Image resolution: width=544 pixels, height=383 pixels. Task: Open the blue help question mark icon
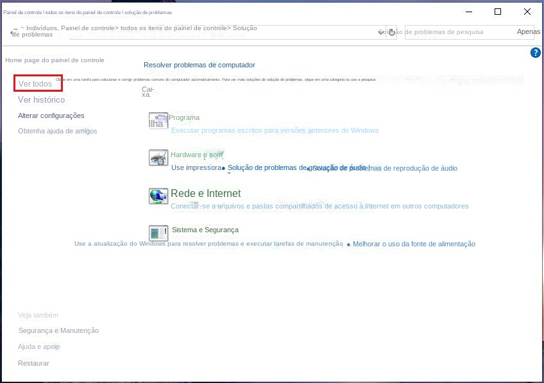point(535,53)
